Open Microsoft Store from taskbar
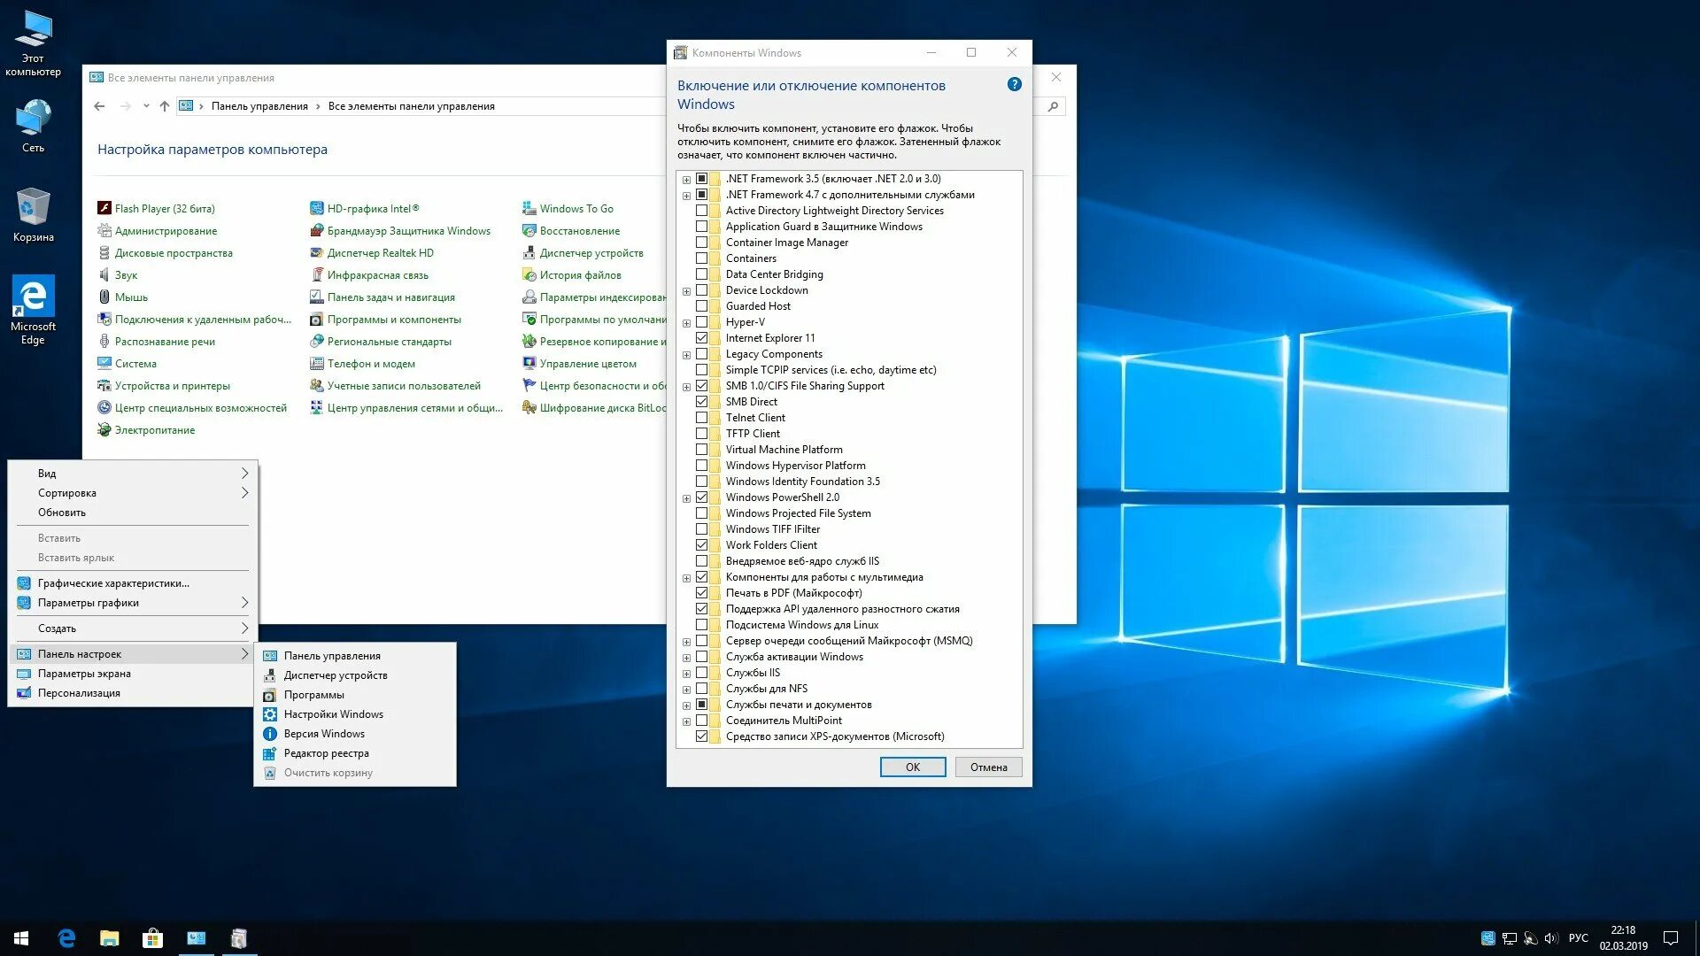The image size is (1700, 956). 152,938
